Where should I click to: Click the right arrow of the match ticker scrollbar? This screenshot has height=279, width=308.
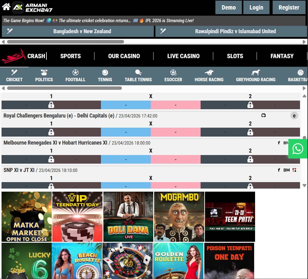pos(304,42)
